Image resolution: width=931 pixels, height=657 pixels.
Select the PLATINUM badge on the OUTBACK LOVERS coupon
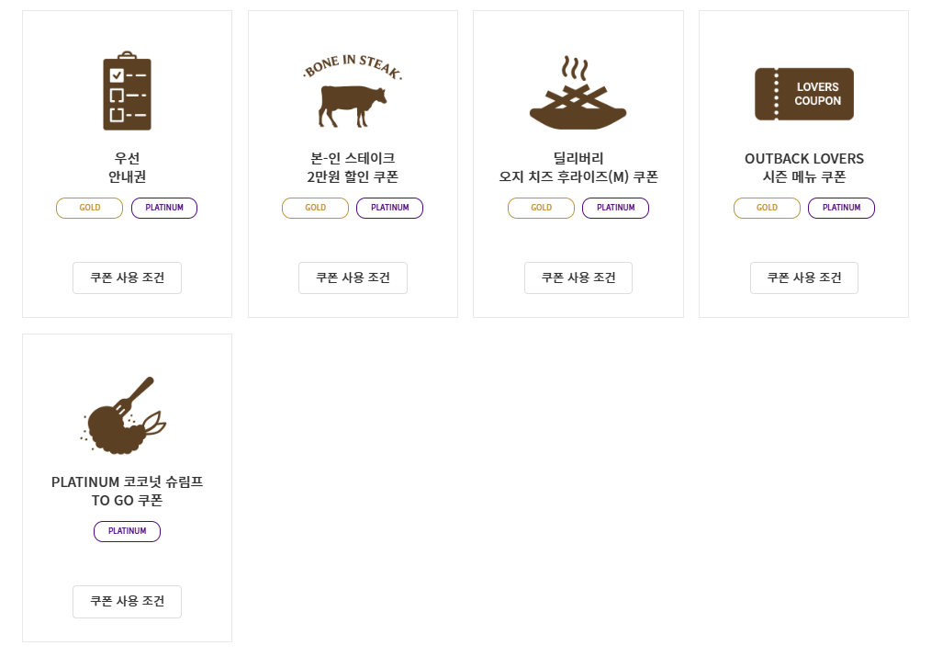[x=841, y=208]
